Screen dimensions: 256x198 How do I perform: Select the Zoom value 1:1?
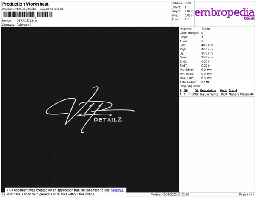point(186,20)
